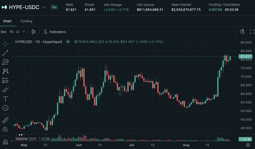
Task: Select the 1h timeframe
Action: pyautogui.click(x=11, y=32)
